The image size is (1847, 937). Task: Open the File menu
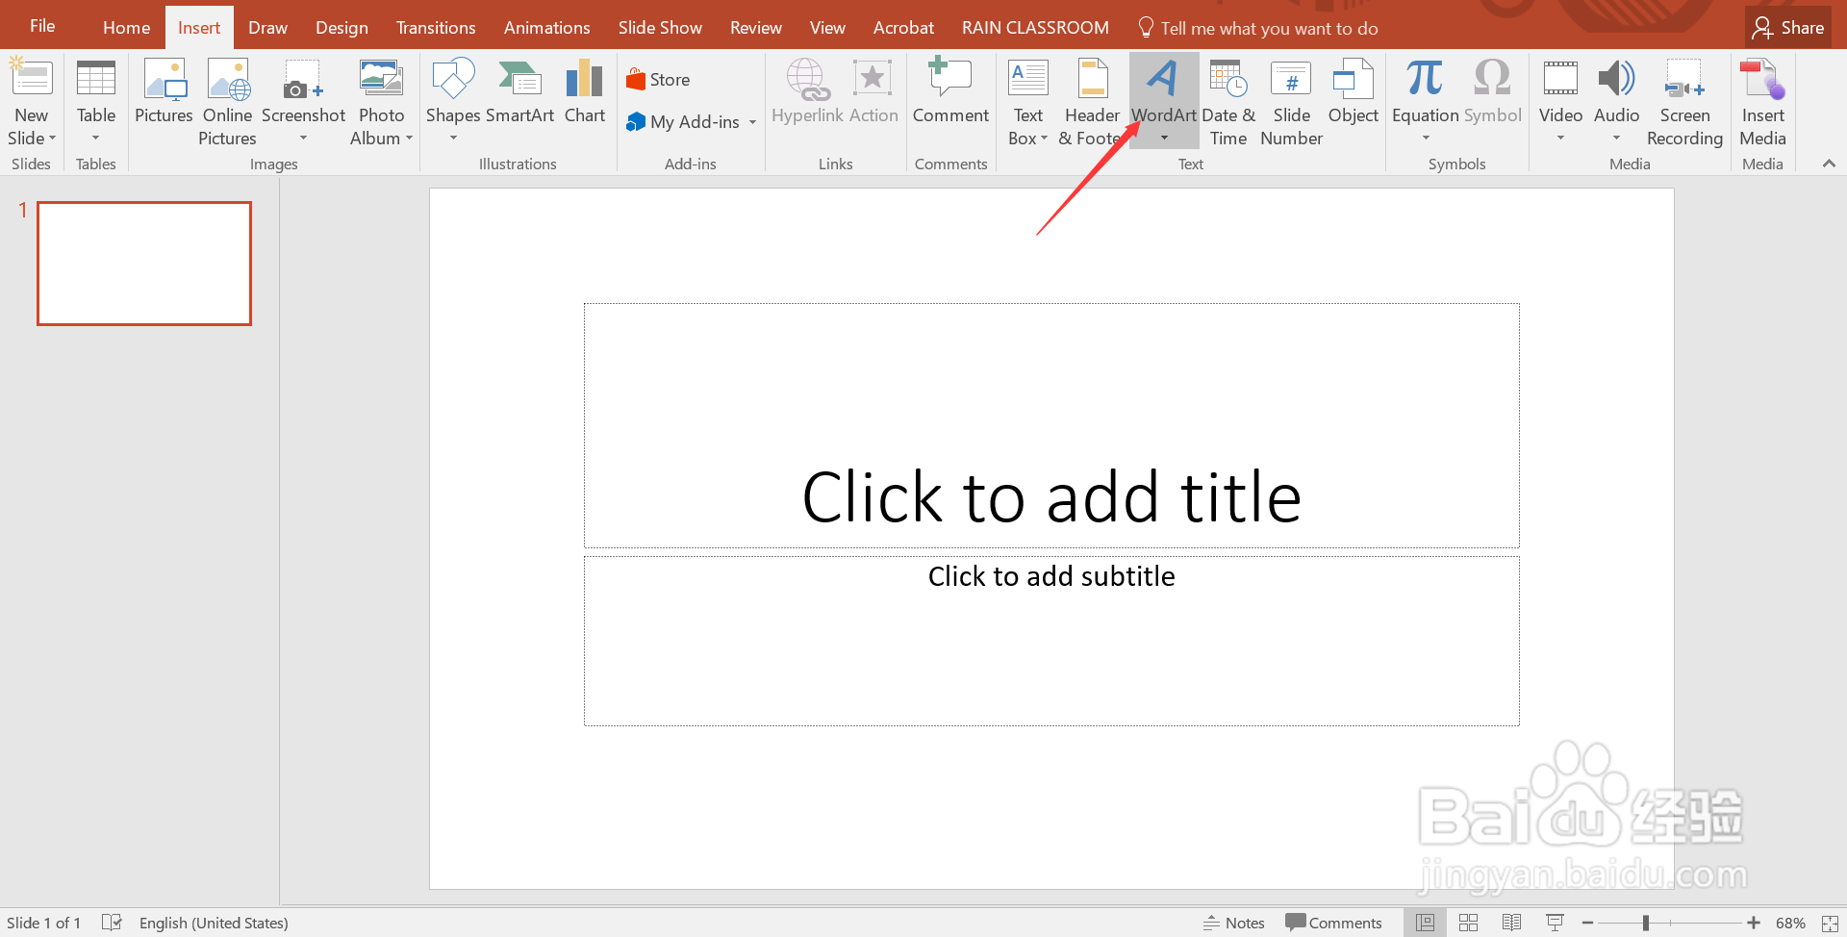coord(42,26)
